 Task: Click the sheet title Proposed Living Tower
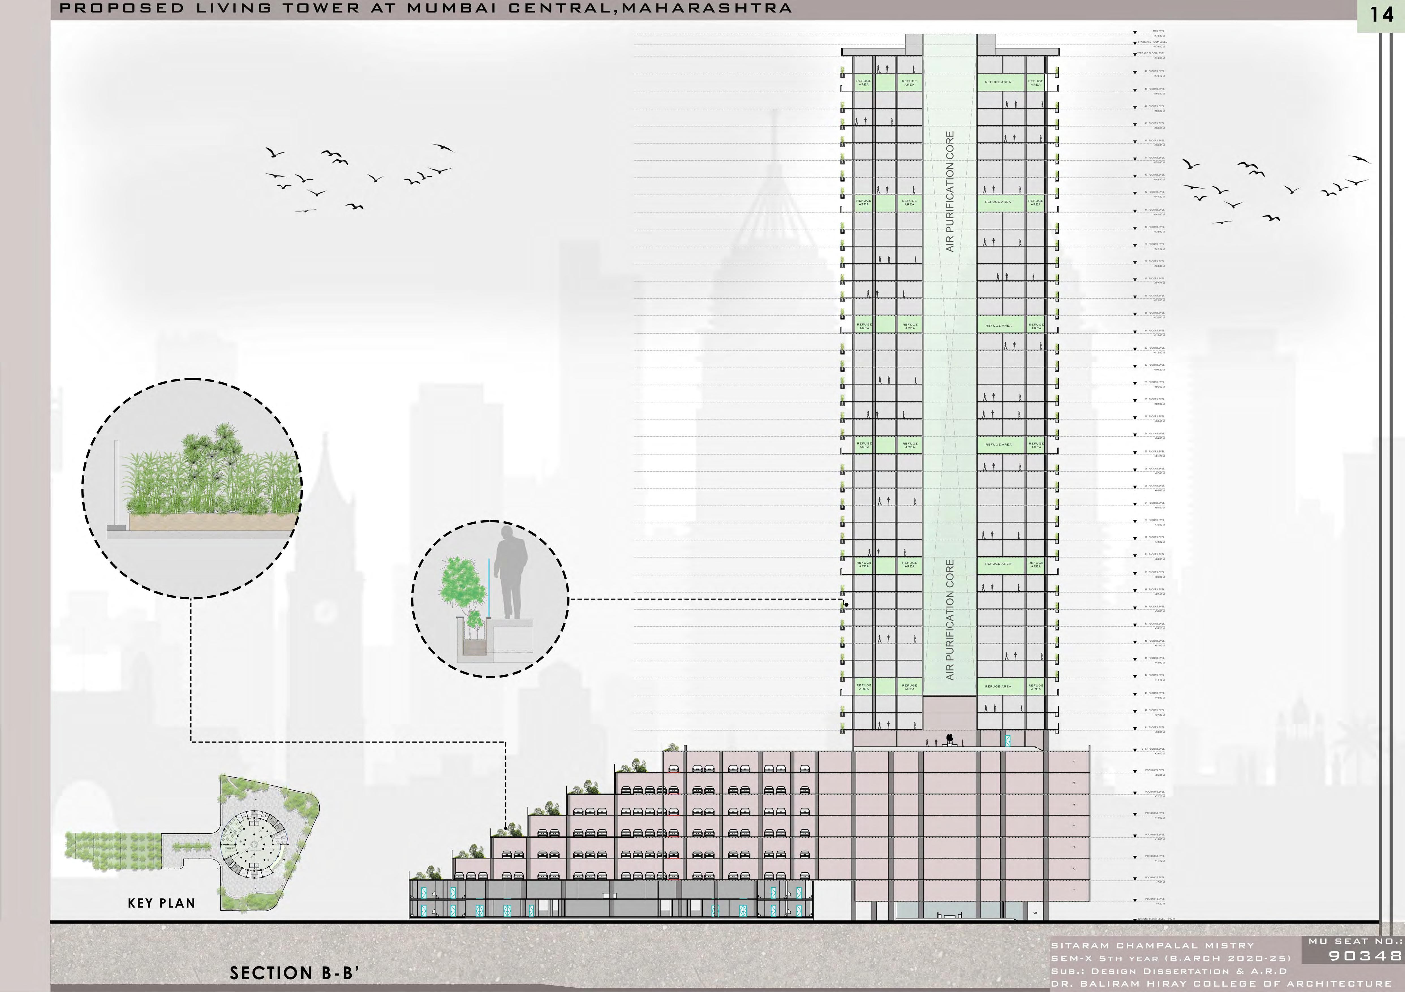(x=425, y=8)
